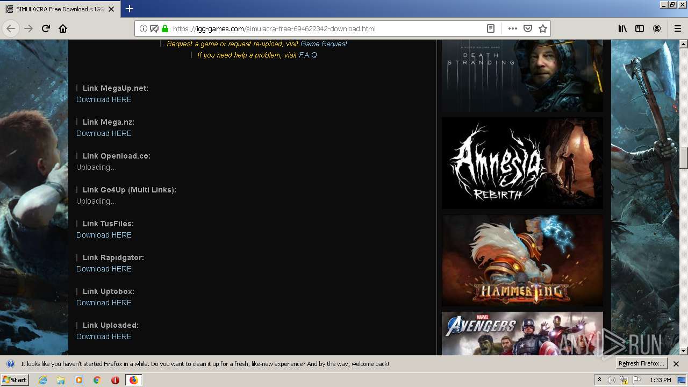Click the taskbar clock 1:33 PM
The height and width of the screenshot is (387, 688).
(x=661, y=380)
